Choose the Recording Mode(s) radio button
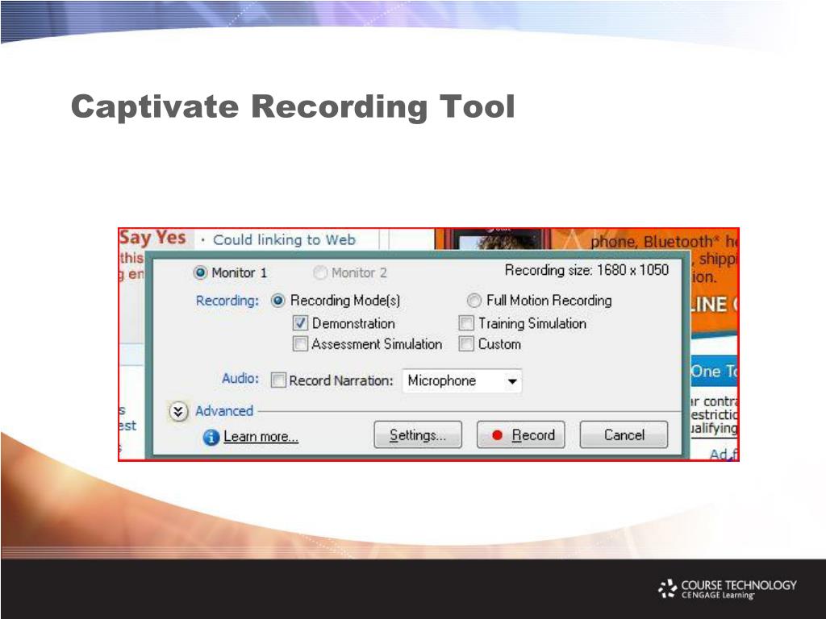Screen dimensions: 826x619 pos(277,301)
